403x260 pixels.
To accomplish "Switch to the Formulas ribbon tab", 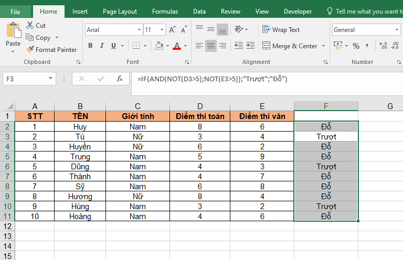I will point(165,11).
